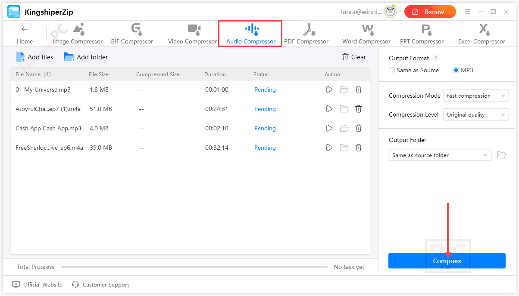This screenshot has height=296, width=519.
Task: Select file name Cash App Cash App.mp3
Action: (x=48, y=128)
